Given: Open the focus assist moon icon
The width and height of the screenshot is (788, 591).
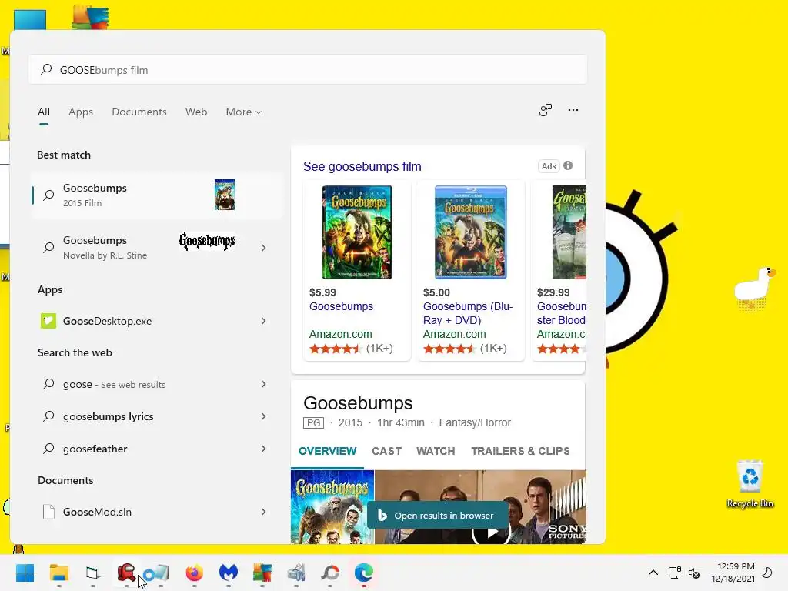Looking at the screenshot, I should [x=767, y=573].
